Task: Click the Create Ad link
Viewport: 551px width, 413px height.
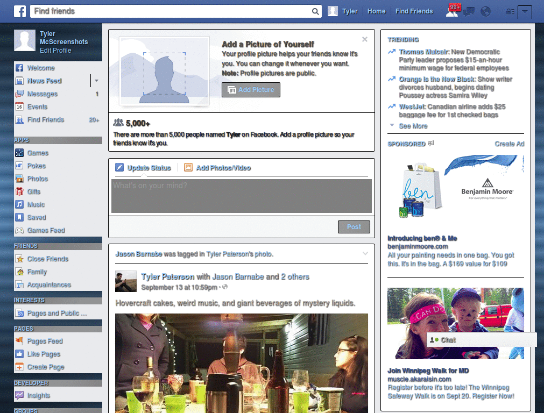Action: (x=509, y=144)
